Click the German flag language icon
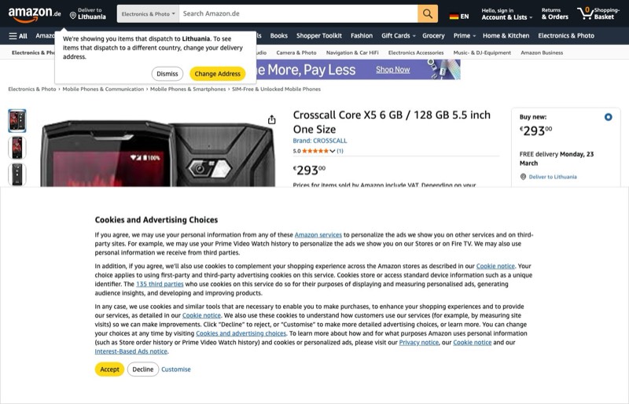This screenshot has height=404, width=629. click(x=454, y=17)
